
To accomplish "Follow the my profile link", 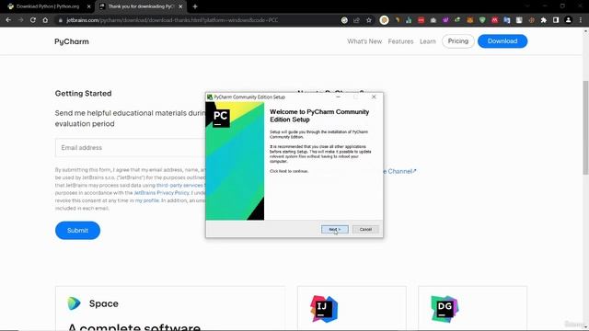I will pyautogui.click(x=147, y=200).
